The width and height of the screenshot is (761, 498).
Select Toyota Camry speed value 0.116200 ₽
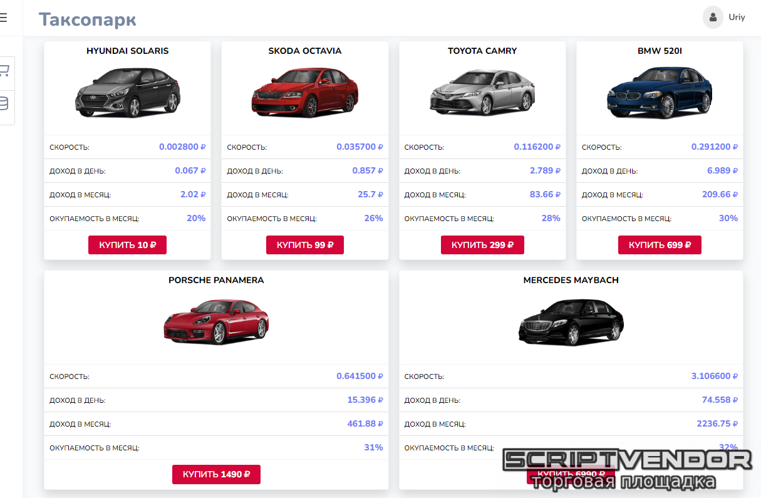tap(537, 147)
